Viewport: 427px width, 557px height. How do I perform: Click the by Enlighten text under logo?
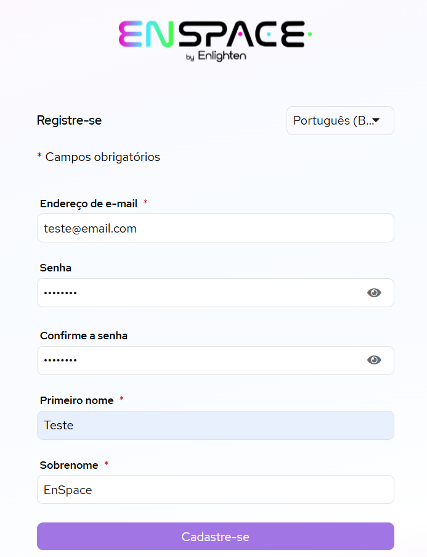coord(216,56)
